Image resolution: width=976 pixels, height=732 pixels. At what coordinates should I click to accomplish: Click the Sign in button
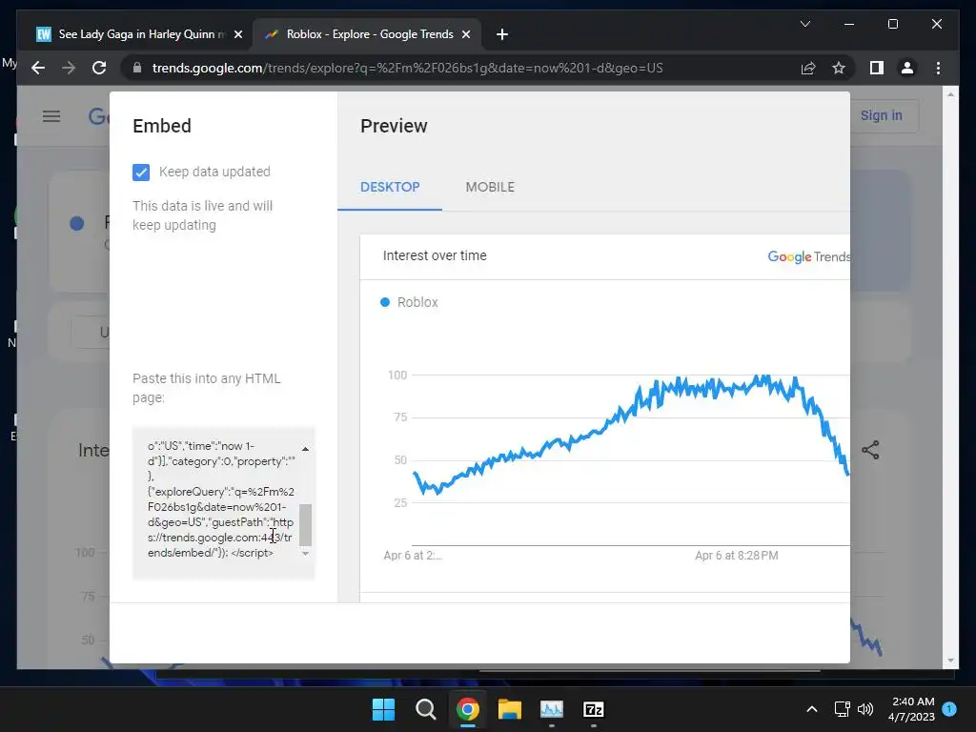881,115
